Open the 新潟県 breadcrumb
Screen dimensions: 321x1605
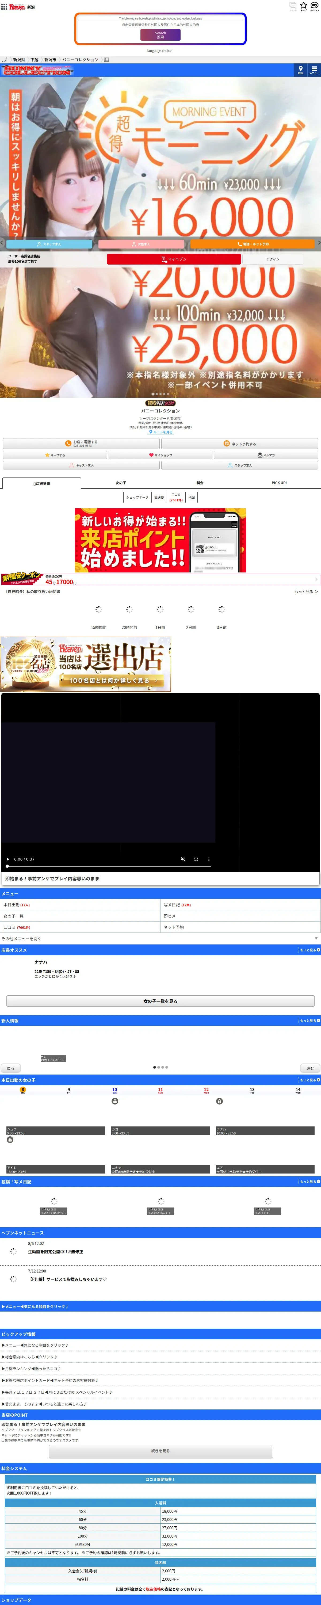[x=19, y=60]
